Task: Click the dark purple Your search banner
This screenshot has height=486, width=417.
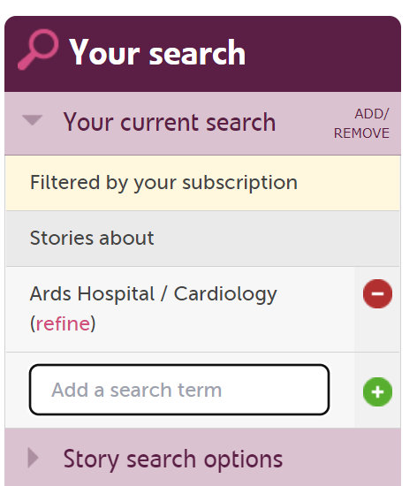Action: (202, 54)
